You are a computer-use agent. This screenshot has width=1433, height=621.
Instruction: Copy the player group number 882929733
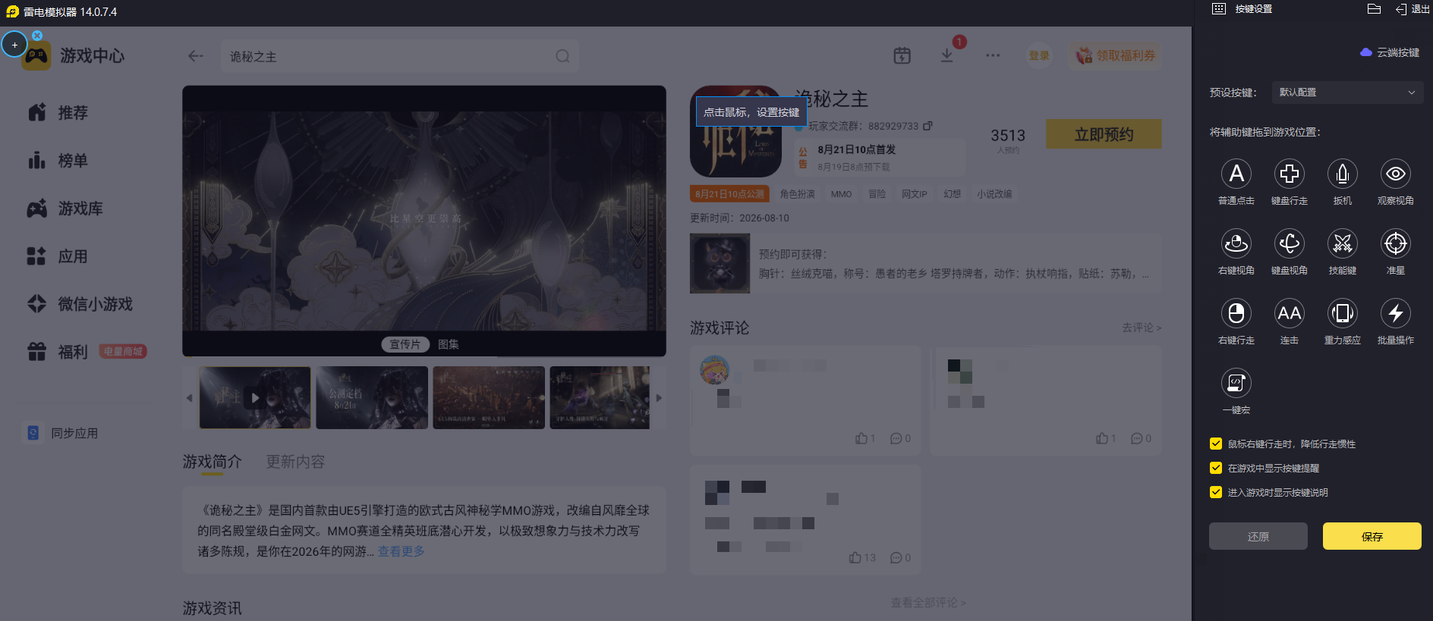pos(928,126)
